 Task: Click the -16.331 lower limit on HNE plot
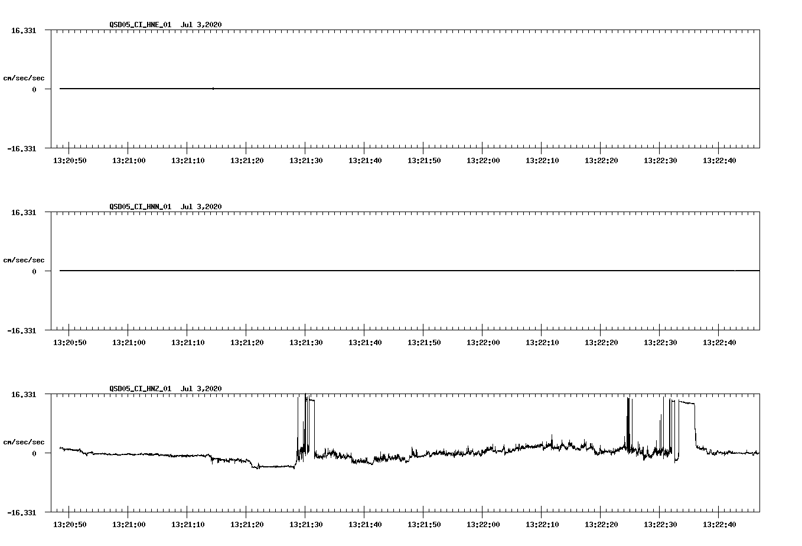(22, 149)
